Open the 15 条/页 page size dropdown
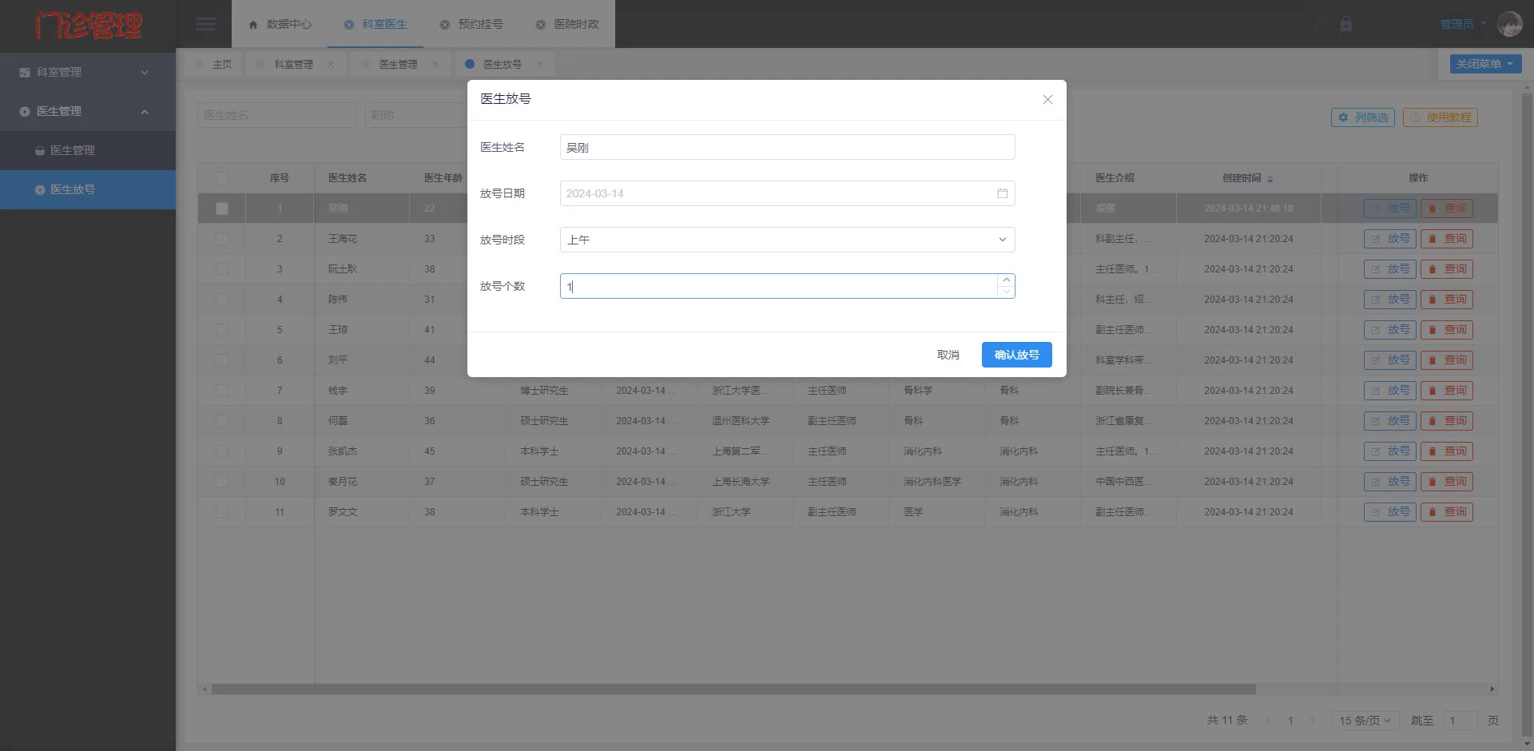Screen dimensions: 1534x751 tap(1365, 721)
